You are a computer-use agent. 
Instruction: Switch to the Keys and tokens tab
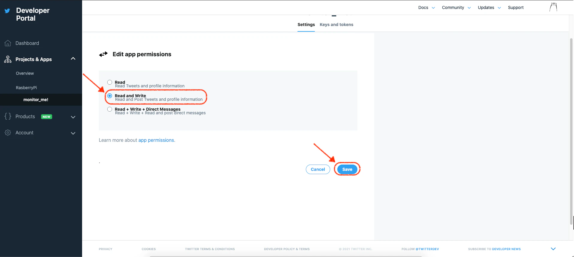pos(336,25)
